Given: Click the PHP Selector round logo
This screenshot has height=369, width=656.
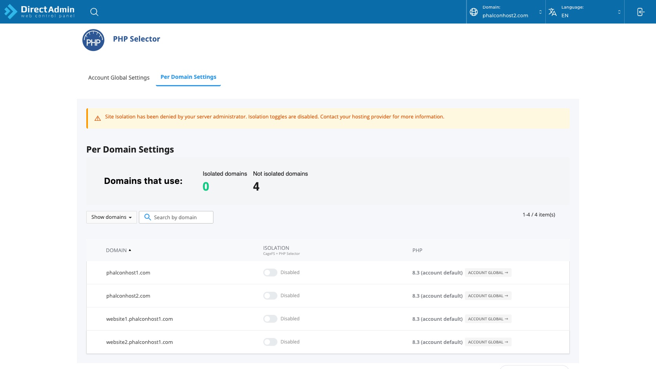Looking at the screenshot, I should 93,40.
